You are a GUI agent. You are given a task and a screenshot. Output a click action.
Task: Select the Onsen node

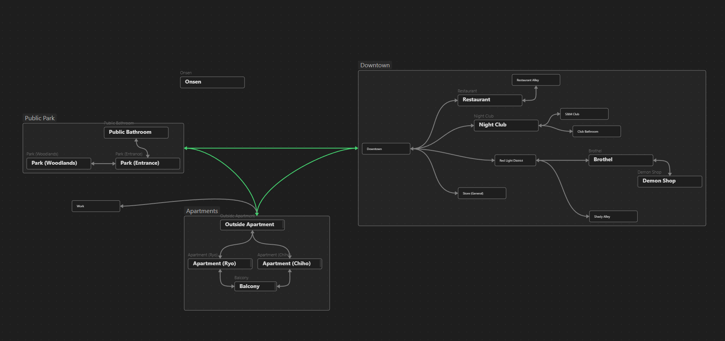(212, 82)
